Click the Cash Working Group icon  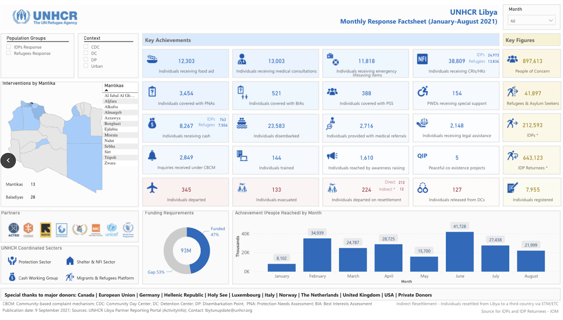click(x=12, y=277)
